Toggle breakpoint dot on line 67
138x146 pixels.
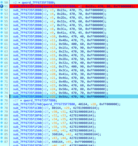(2, 66)
